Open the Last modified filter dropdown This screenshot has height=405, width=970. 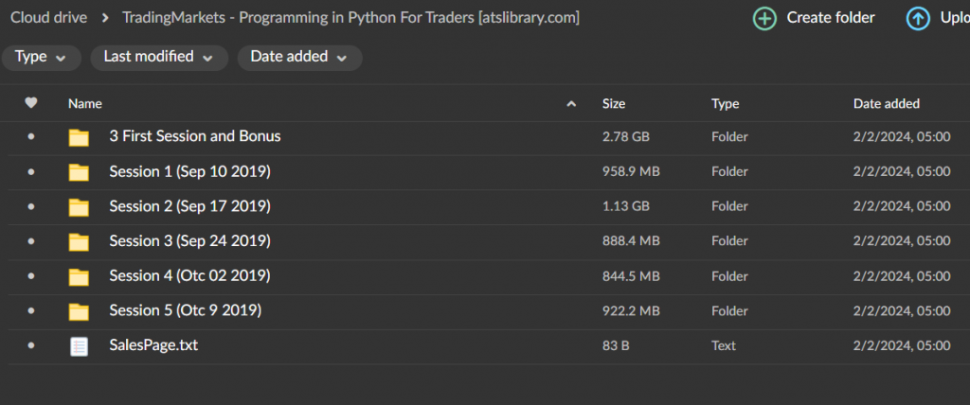159,58
